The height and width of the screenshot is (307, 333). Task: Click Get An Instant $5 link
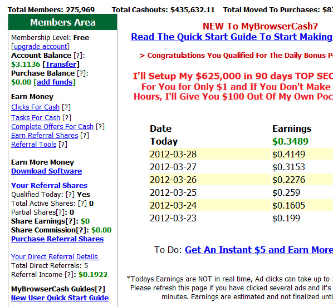(259, 250)
